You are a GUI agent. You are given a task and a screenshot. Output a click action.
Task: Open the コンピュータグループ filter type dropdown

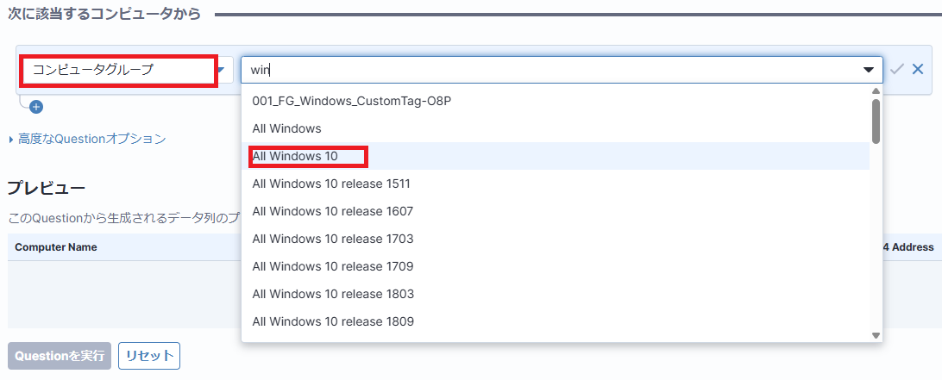click(x=126, y=70)
